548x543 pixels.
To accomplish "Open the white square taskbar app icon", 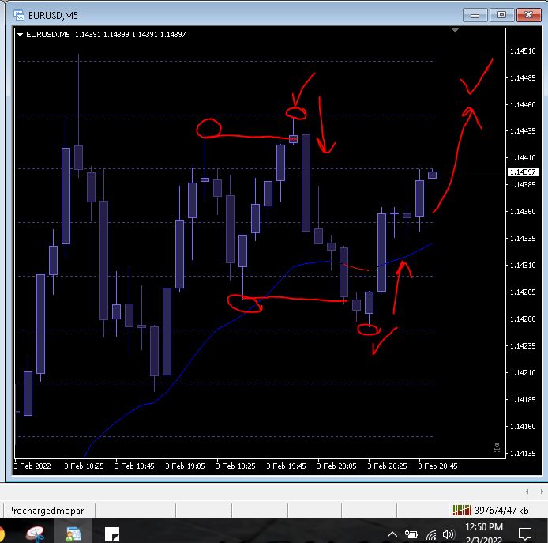I will click(112, 534).
